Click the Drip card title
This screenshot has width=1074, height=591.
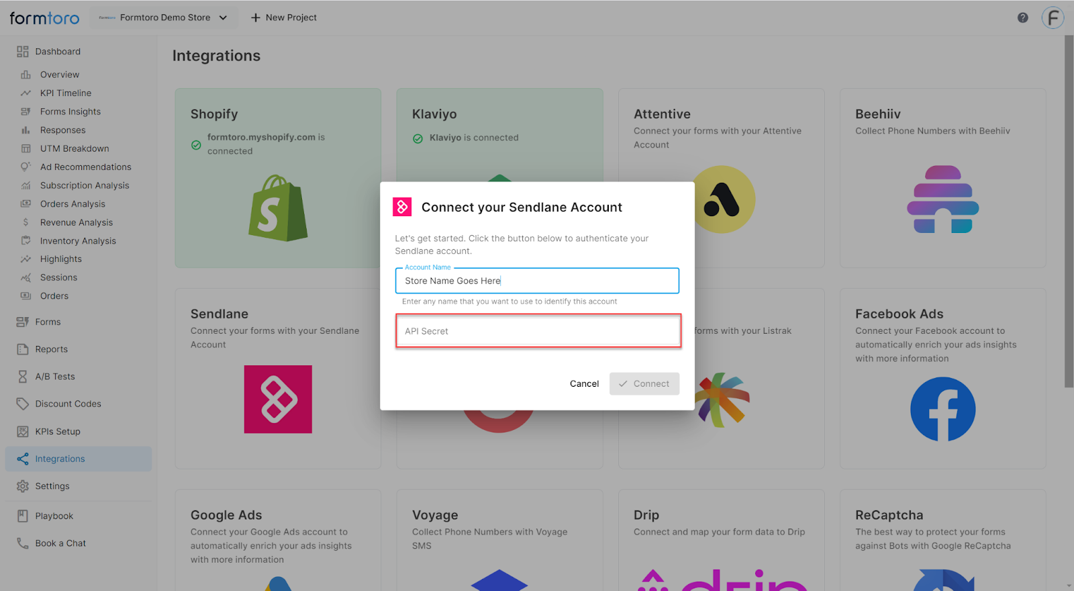click(x=646, y=515)
